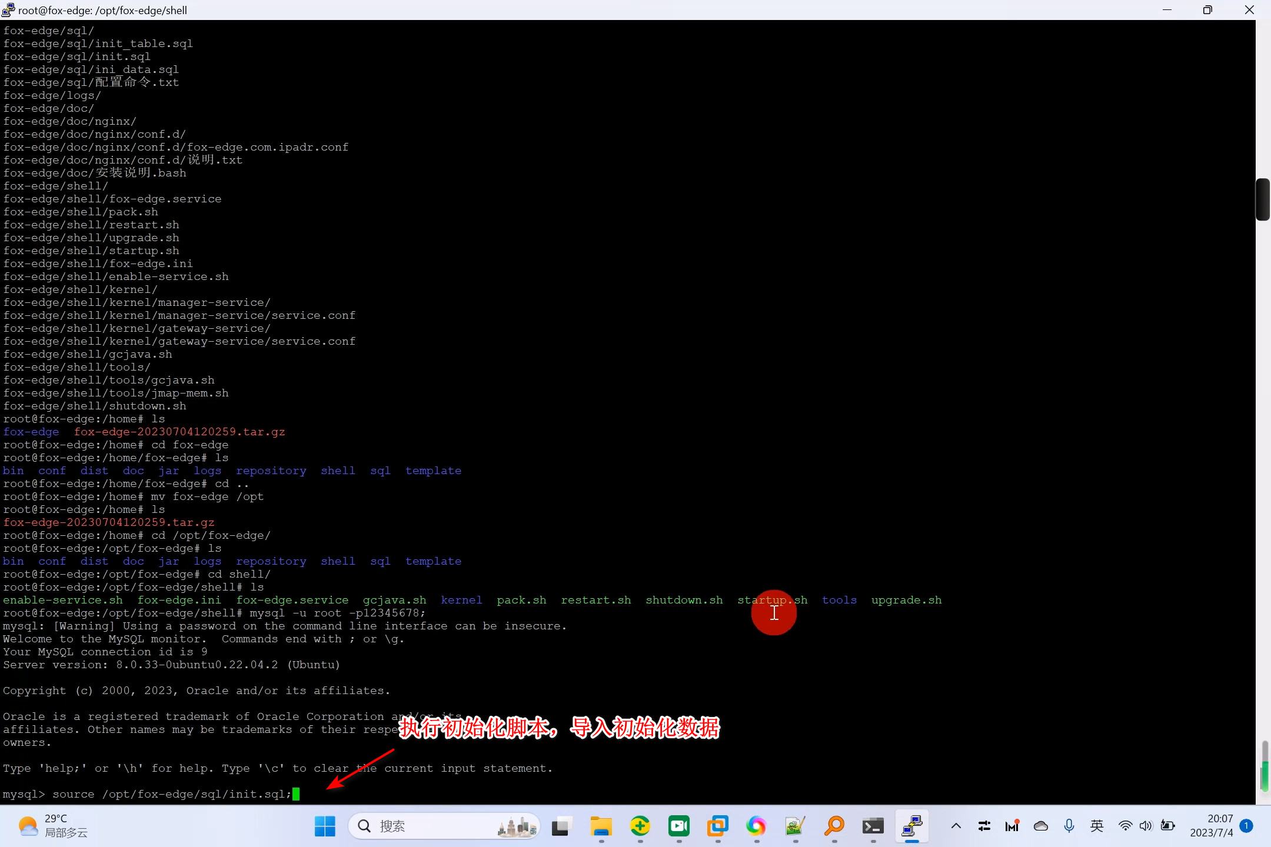Open the terminal app in taskbar
This screenshot has height=847, width=1271.
tap(873, 826)
